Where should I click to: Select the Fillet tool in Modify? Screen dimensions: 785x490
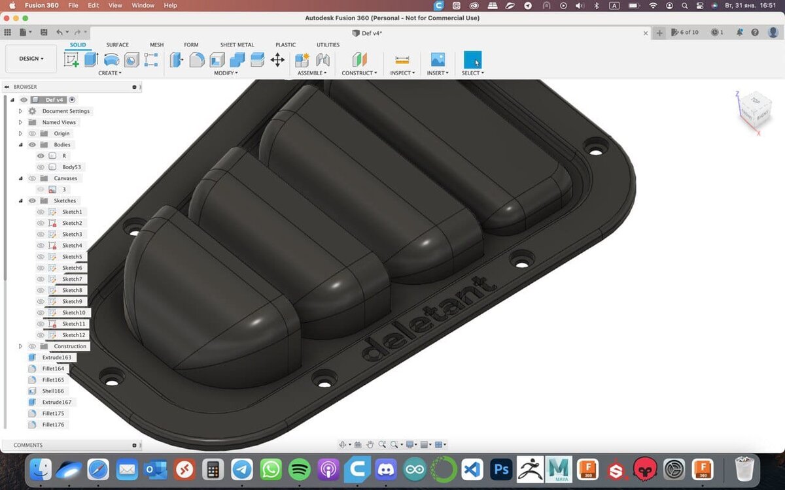[x=197, y=60]
